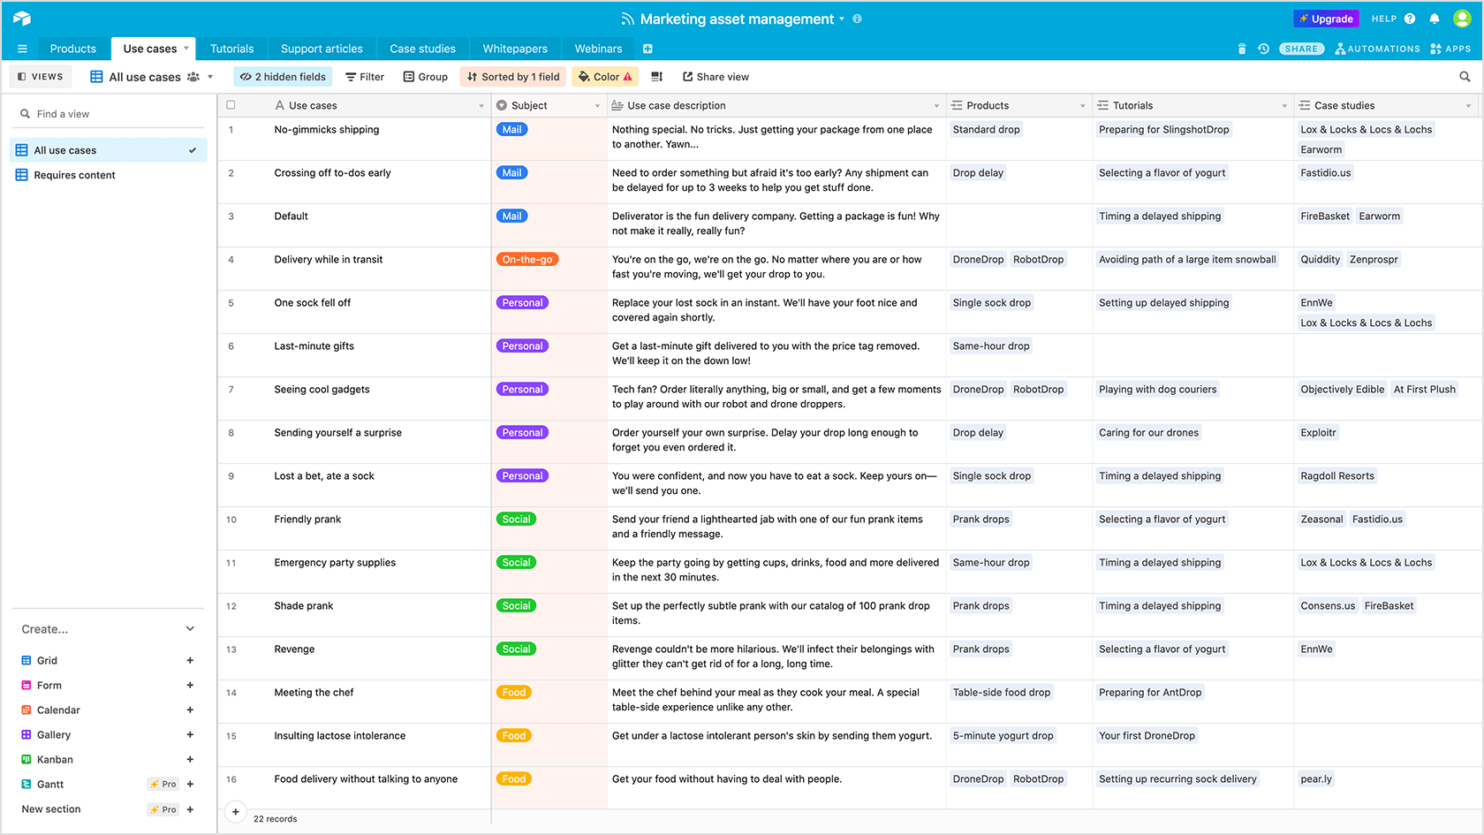Add a new Gallery view
Screen dimensions: 1484x835
coord(190,734)
